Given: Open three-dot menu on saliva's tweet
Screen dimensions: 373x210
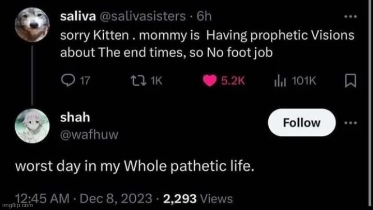Looking at the screenshot, I should coord(351,17).
